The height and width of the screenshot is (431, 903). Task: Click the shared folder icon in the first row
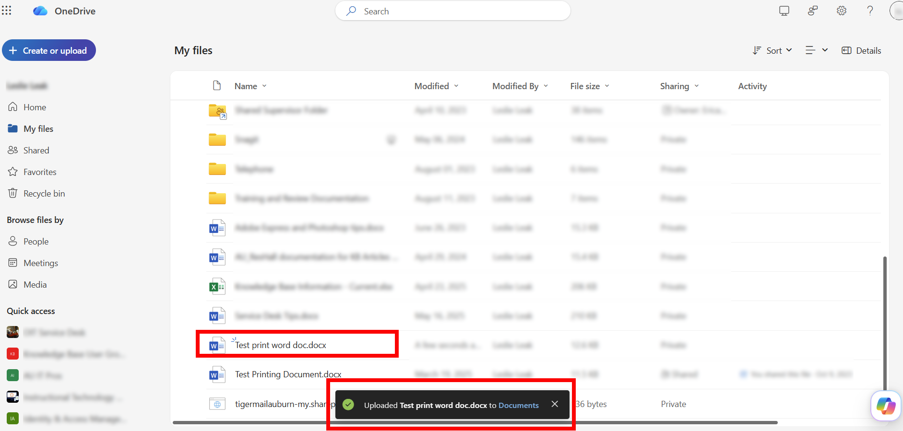point(217,111)
